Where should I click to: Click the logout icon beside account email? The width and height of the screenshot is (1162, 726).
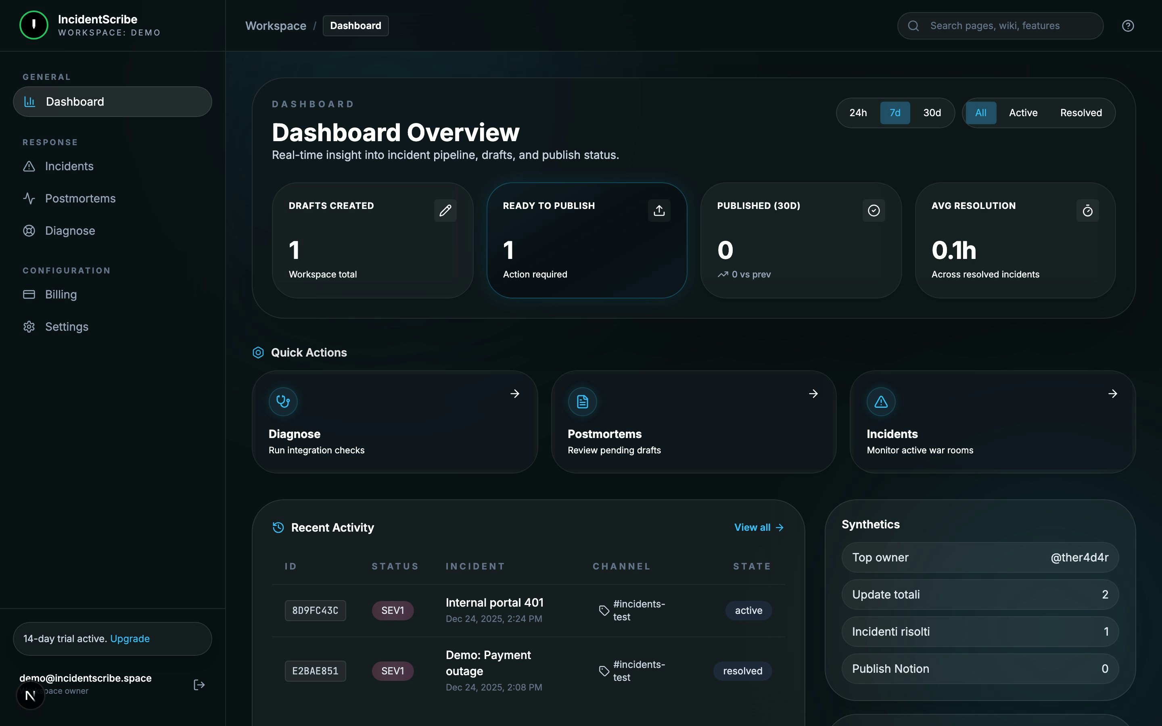point(199,685)
